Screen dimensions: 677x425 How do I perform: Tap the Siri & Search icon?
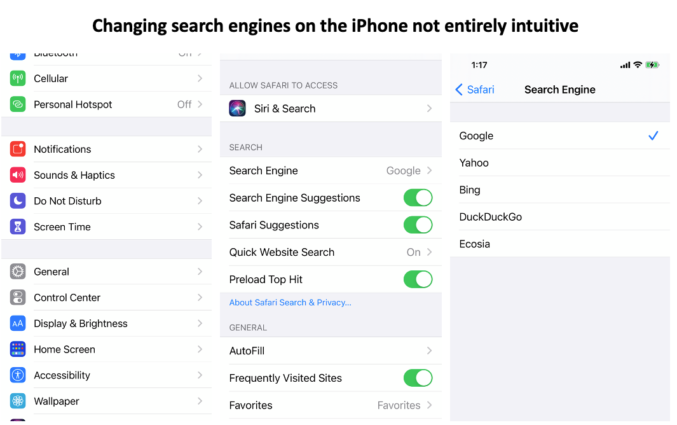pos(238,109)
